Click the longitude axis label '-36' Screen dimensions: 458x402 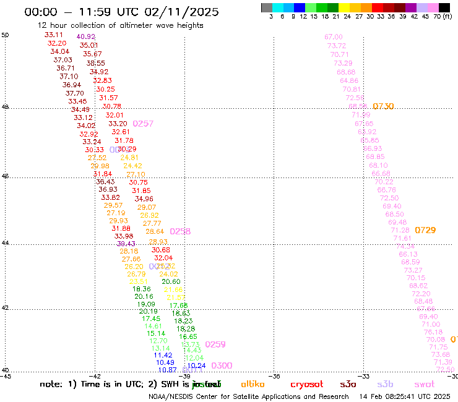click(x=275, y=377)
